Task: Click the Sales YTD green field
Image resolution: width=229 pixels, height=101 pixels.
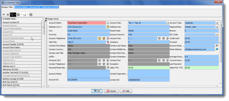Action: pos(149,68)
